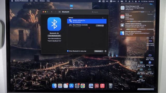This screenshot has height=93, width=166.
Task: Open the System Preferences menu
Action: click(21, 1)
